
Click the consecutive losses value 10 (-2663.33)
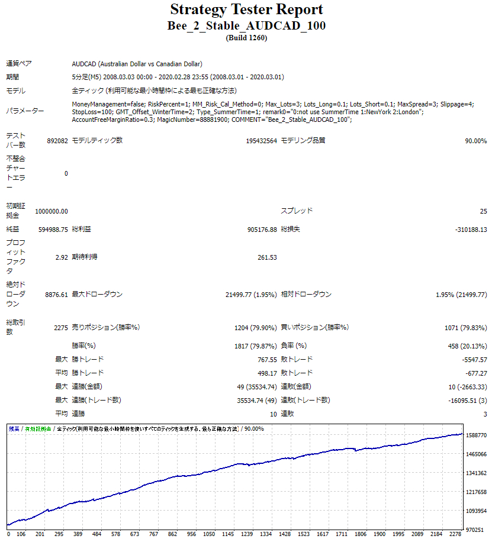pos(468,387)
